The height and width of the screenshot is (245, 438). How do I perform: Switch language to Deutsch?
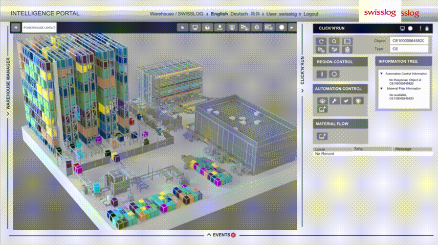pyautogui.click(x=239, y=14)
